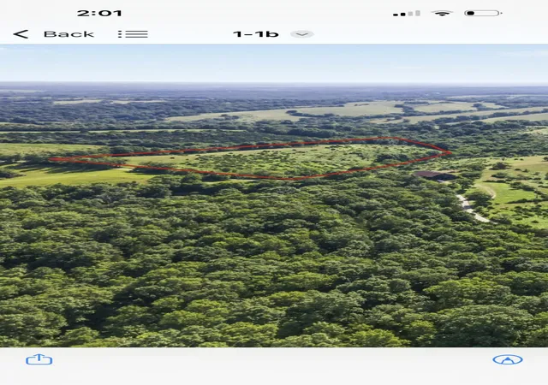Screen dimensions: 548x385
Task: Tap the markup pen icon
Action: (508, 359)
